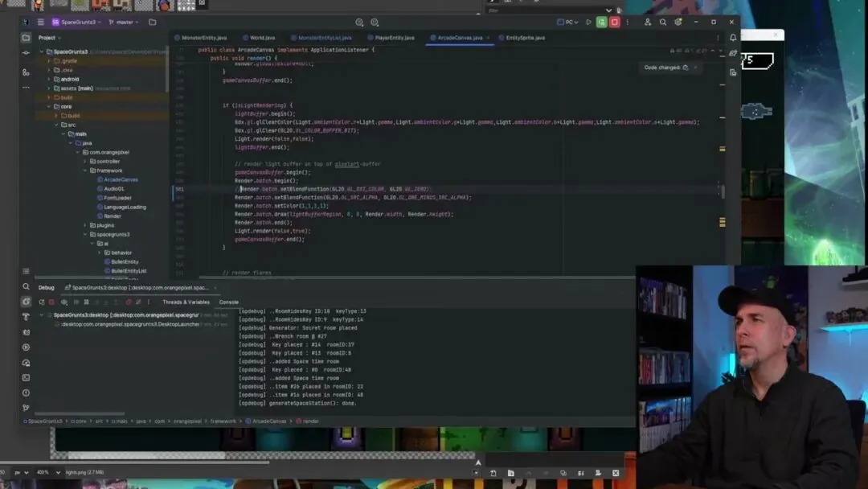Click the rerun icon in Debug toolbar
Screen dimensions: 868x489
click(42, 302)
